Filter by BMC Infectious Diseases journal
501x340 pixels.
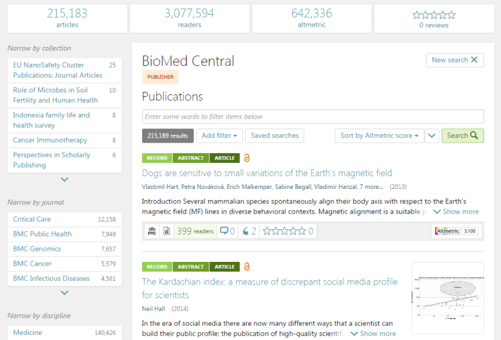tap(65, 278)
